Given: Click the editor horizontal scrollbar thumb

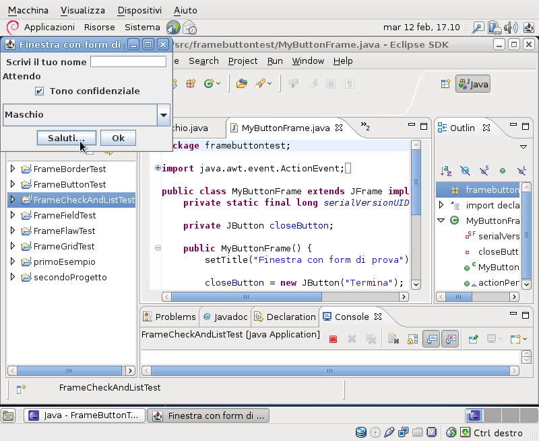Looking at the screenshot, I should click(247, 296).
